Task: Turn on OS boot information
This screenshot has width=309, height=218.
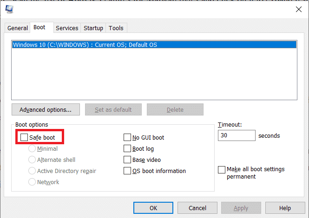Action: (x=127, y=171)
